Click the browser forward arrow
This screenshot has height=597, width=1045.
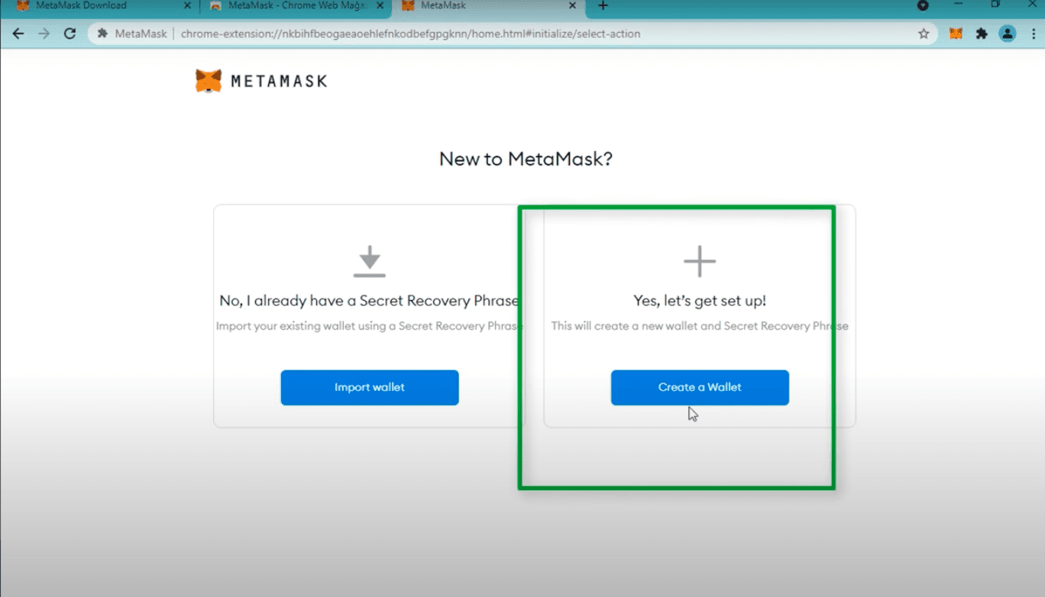[44, 34]
